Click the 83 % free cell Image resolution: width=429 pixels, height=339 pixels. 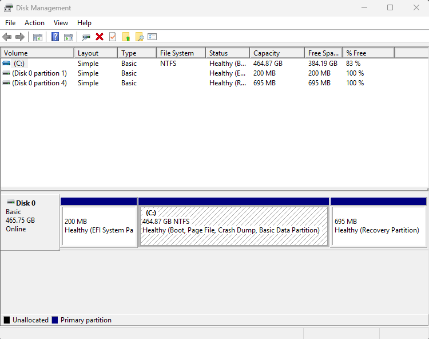[353, 63]
